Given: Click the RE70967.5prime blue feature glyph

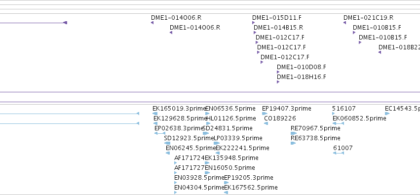Looking at the screenshot, I should pos(294,133).
